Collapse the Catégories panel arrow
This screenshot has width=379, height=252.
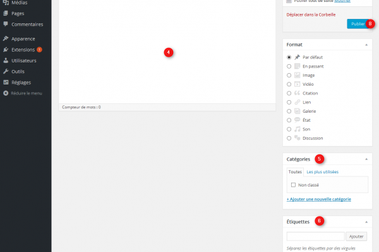[x=366, y=159]
